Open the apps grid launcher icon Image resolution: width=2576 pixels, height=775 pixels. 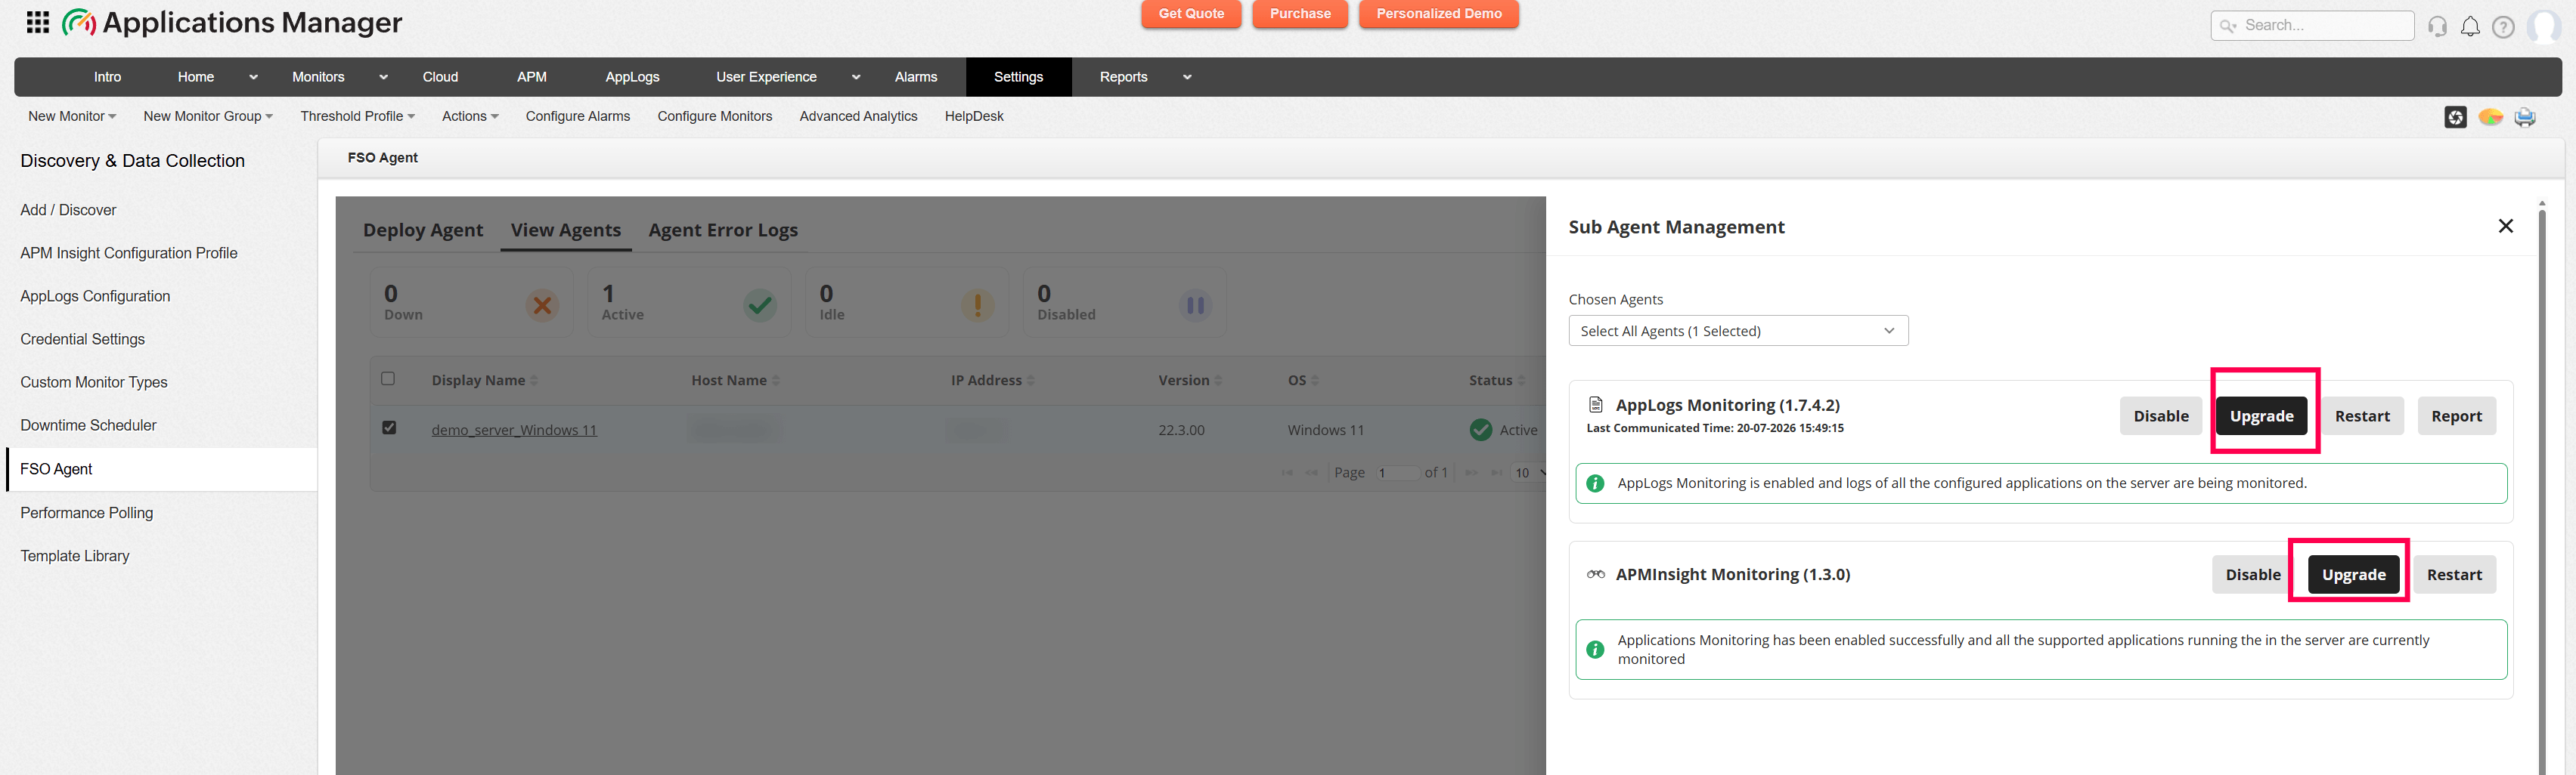coord(38,22)
